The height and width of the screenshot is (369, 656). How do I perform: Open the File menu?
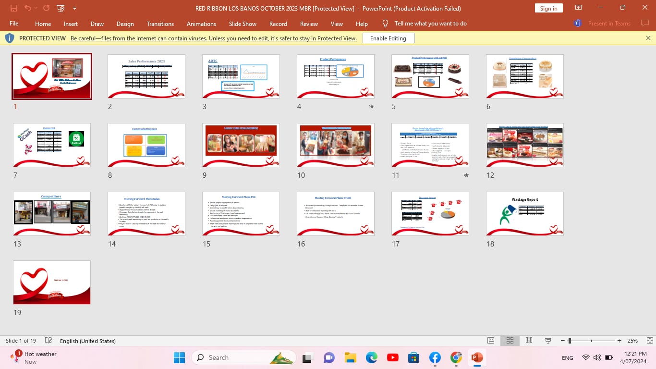point(14,24)
